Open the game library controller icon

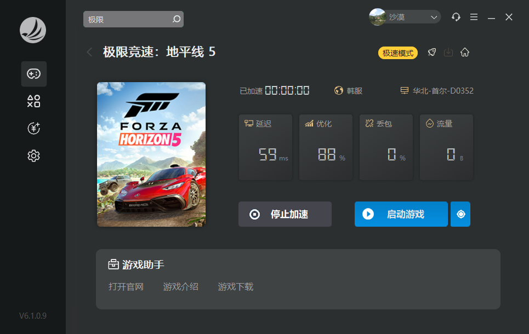coord(34,74)
